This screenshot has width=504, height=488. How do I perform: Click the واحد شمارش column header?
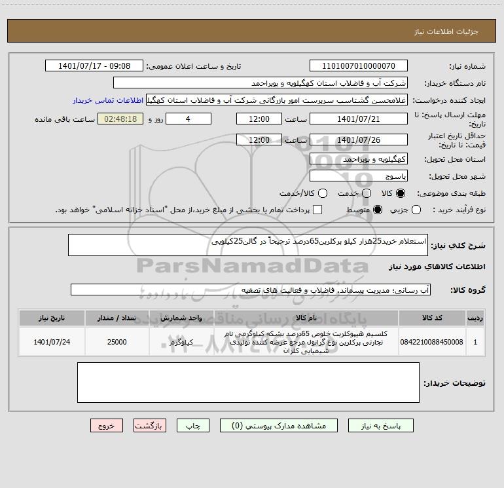pos(181,318)
